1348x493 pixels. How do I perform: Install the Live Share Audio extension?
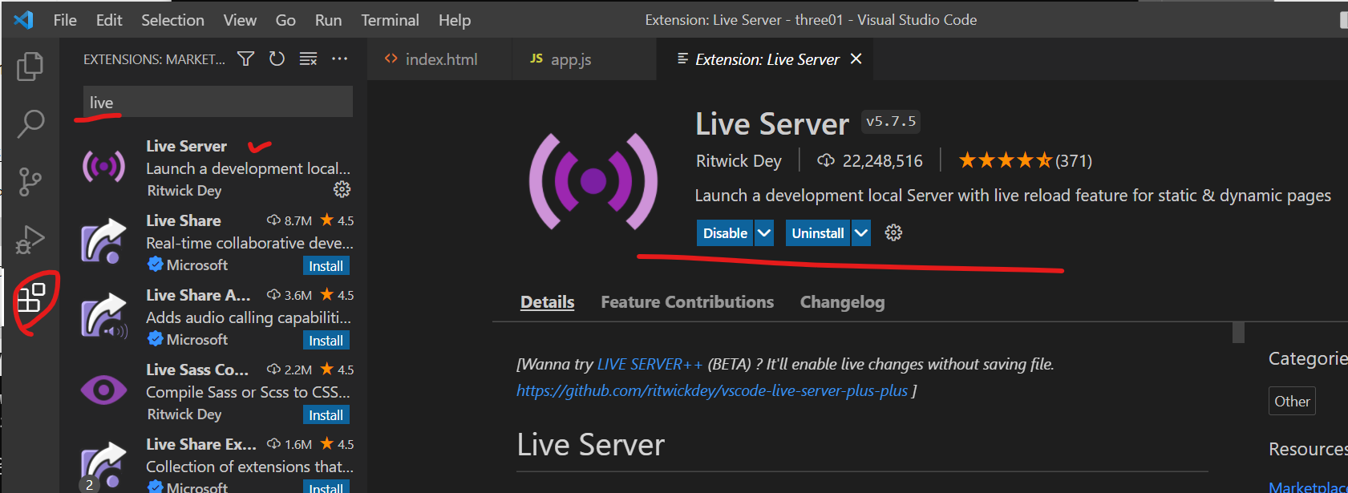(x=326, y=341)
